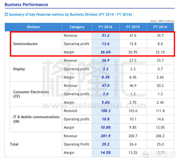This screenshot has height=159, width=178.
Task: Click CE FY 2016 revenue '47.0'
Action: point(105,85)
